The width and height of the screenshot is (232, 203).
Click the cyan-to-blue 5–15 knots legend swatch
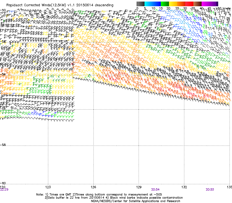(x=153, y=4)
